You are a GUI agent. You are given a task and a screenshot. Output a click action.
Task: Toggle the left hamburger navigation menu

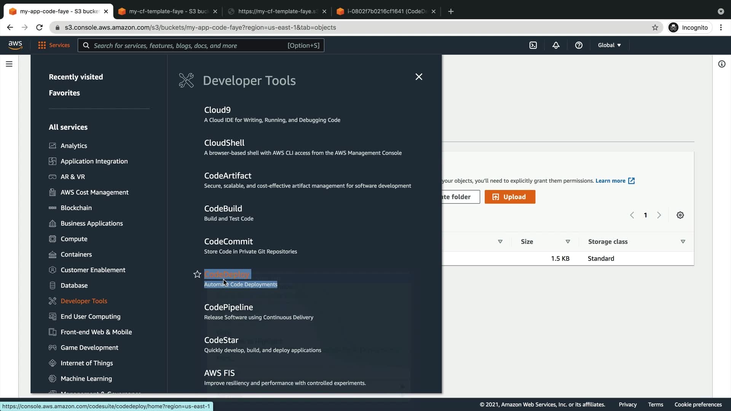pyautogui.click(x=9, y=64)
